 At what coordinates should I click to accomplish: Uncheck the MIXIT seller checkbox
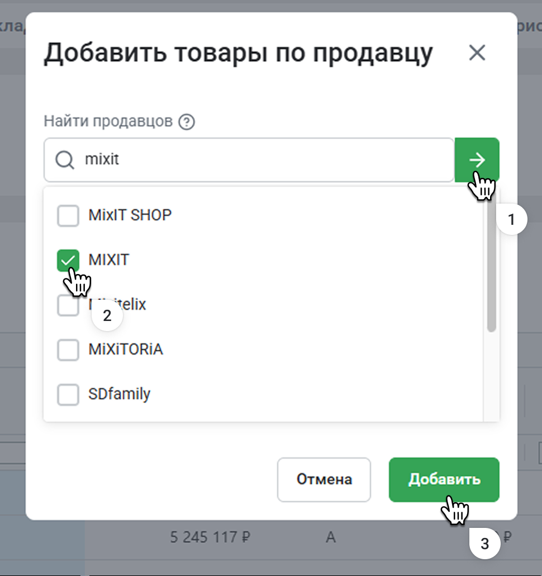[x=68, y=260]
